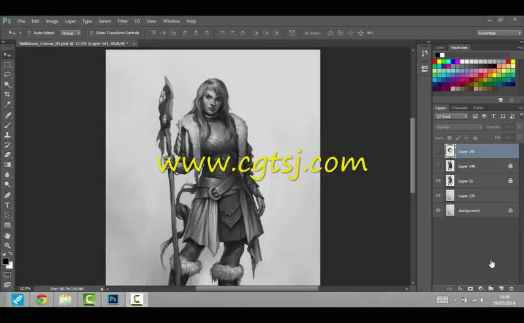Viewport: 524px width, 323px height.
Task: Select the Zoom tool in the toolbox
Action: coord(7,246)
